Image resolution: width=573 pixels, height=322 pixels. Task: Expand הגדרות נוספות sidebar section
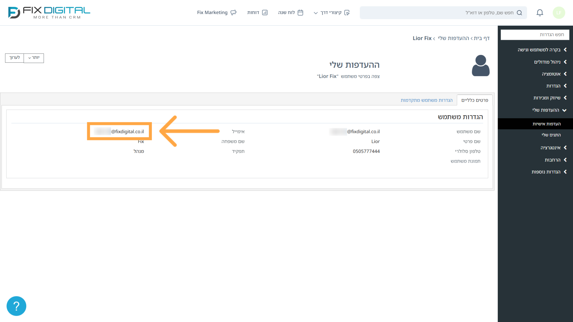tap(549, 172)
